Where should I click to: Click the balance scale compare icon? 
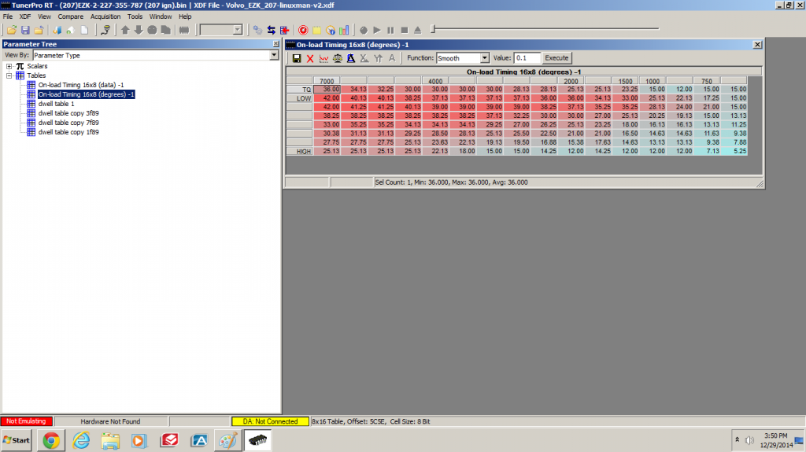pos(337,58)
